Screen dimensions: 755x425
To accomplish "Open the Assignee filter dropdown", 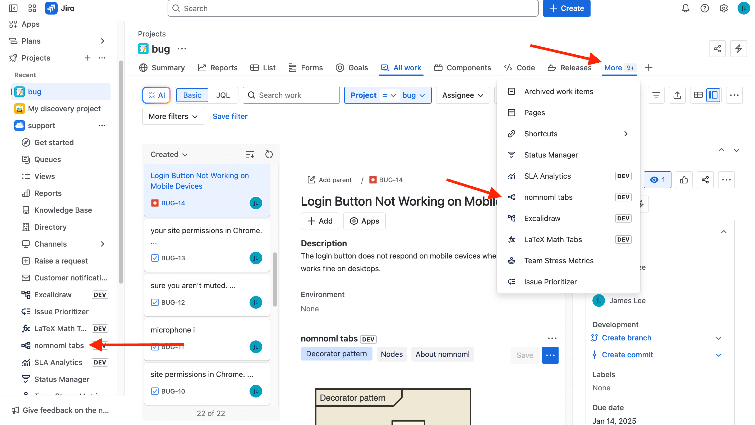I will point(463,95).
